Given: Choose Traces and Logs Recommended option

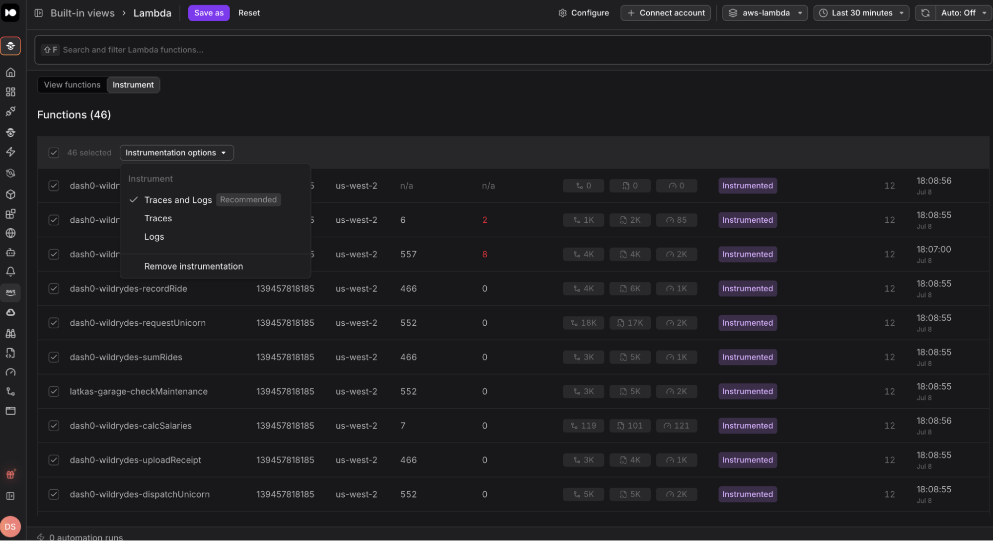Looking at the screenshot, I should 215,200.
